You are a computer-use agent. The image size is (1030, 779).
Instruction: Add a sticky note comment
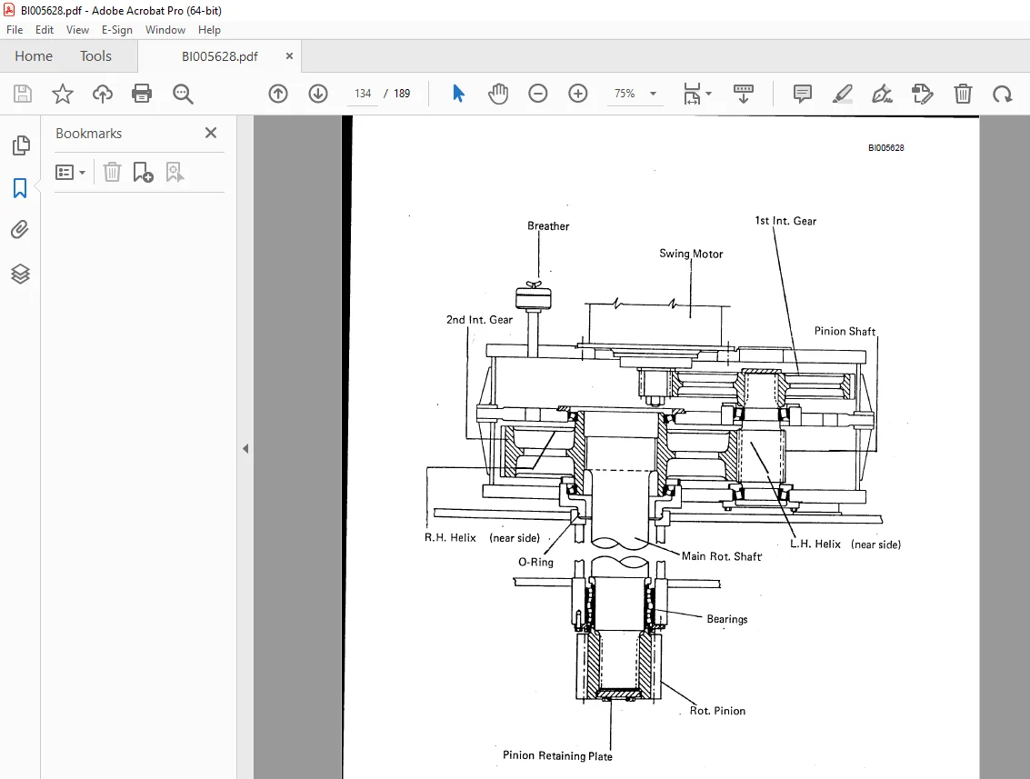802,94
